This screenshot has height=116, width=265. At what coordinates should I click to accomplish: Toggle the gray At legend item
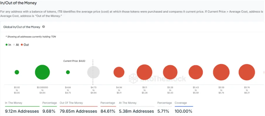point(16,45)
